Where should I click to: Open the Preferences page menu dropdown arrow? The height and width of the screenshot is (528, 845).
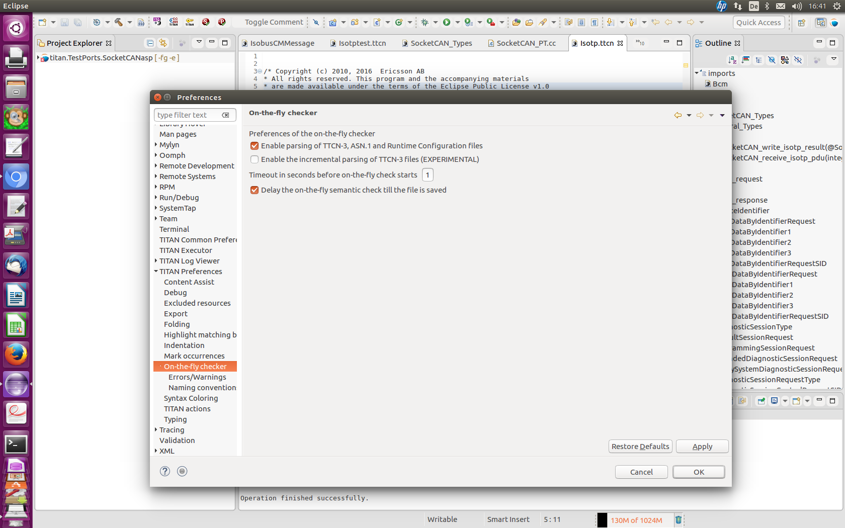pyautogui.click(x=722, y=115)
